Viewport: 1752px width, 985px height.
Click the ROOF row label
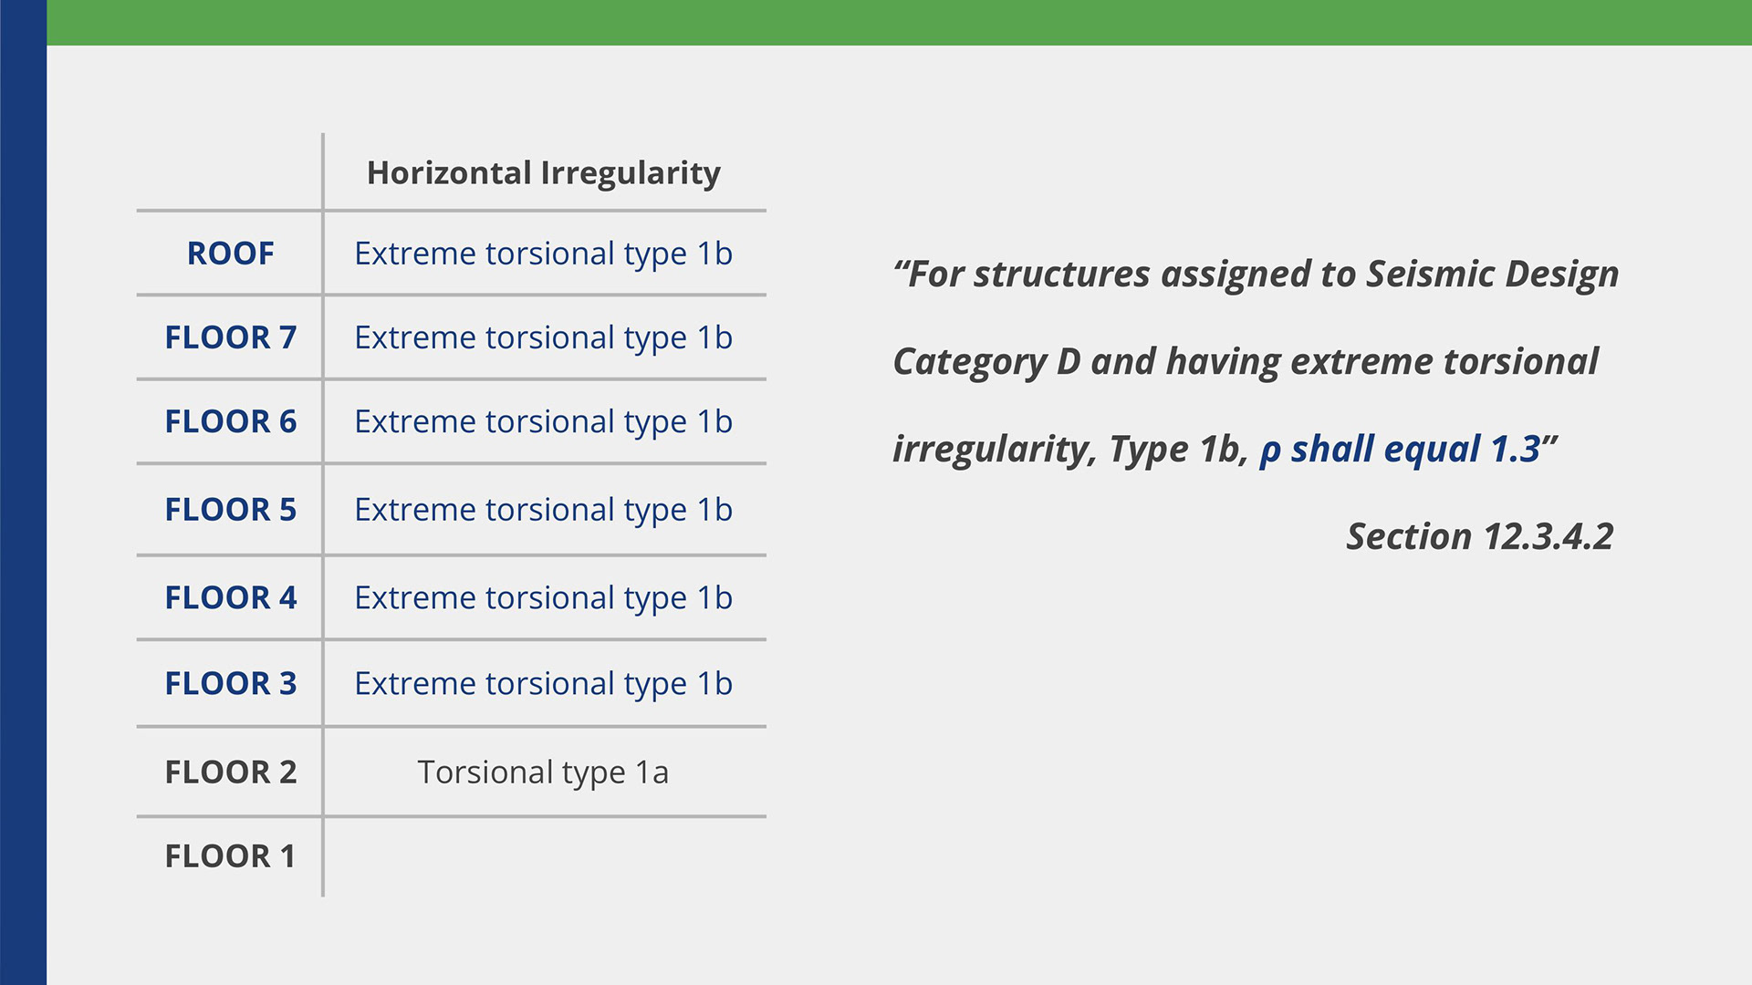pos(230,254)
